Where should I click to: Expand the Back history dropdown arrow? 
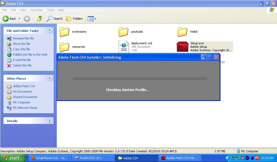[x=19, y=19]
